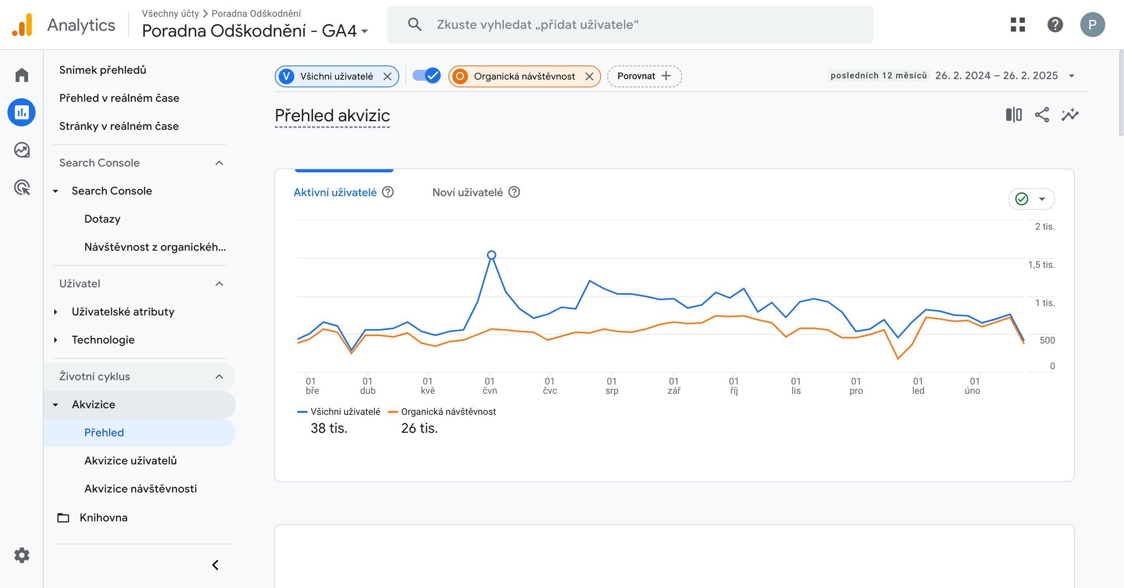The width and height of the screenshot is (1124, 588).
Task: Click the Porovnat add comparison button
Action: pos(644,76)
